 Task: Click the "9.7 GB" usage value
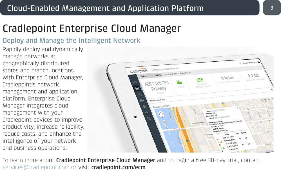pos(253,75)
